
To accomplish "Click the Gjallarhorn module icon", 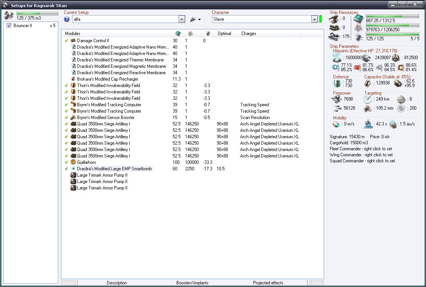I will pyautogui.click(x=73, y=162).
